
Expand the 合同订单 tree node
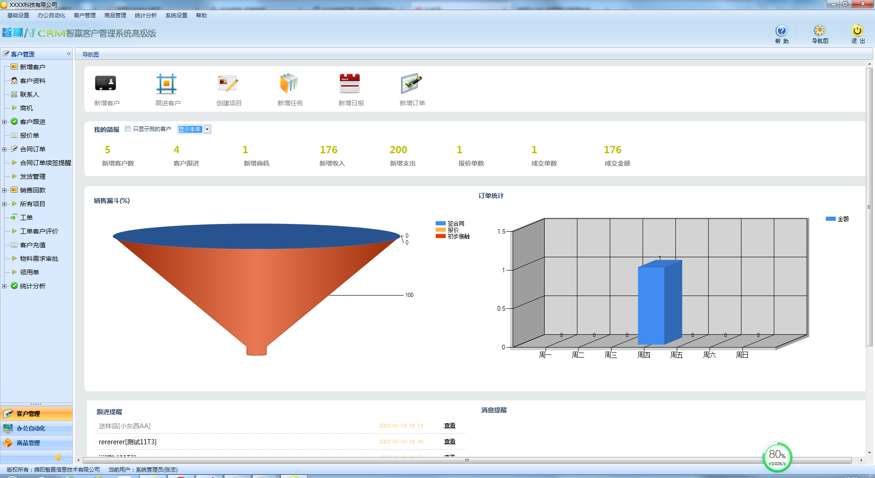5,149
